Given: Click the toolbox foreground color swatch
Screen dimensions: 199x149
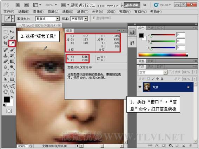Looking at the screenshot, I should coord(7,99).
